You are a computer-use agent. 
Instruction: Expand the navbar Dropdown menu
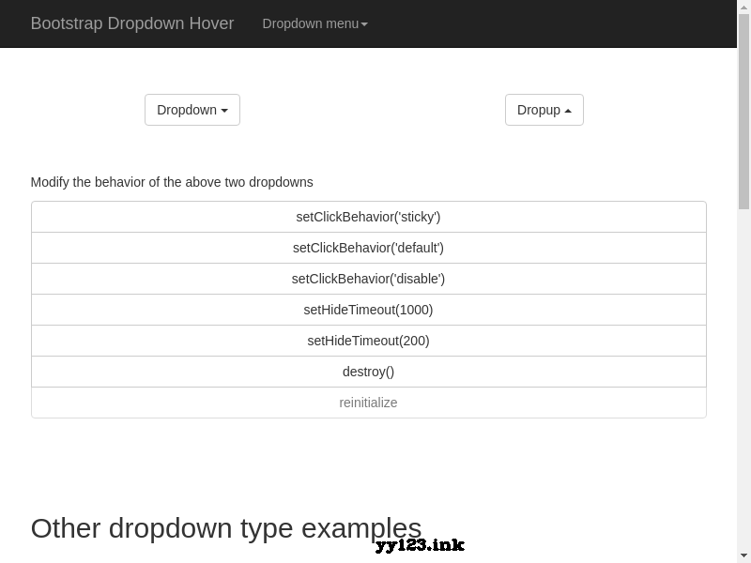pos(314,23)
